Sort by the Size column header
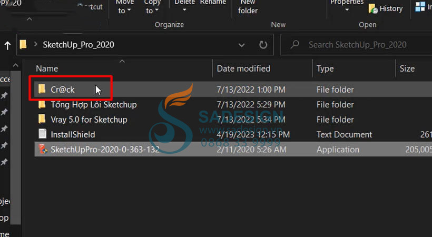Screen dimensions: 432x237 click(407, 68)
